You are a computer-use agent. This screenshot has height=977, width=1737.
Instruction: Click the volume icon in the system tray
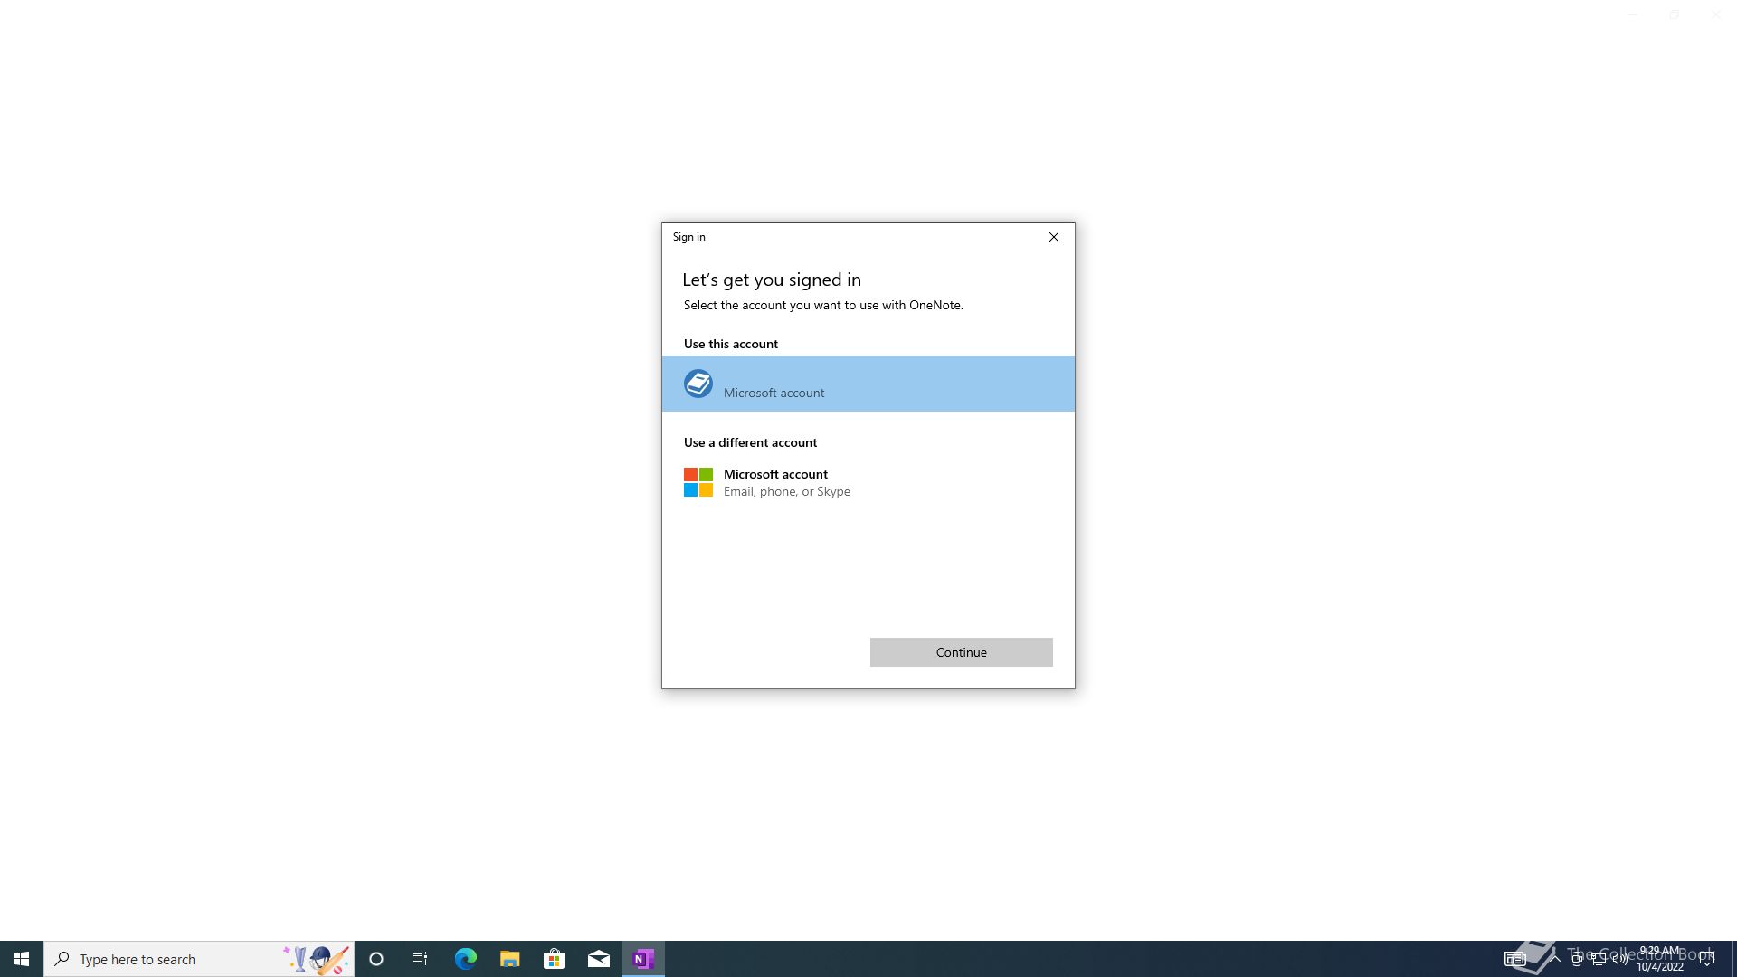[1619, 959]
